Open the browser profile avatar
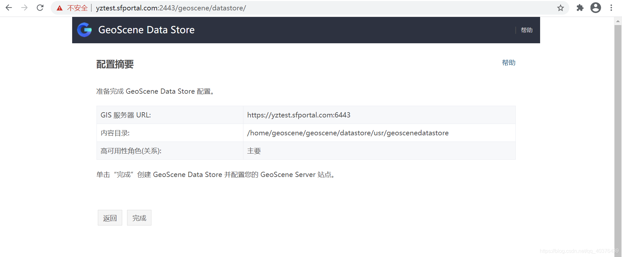This screenshot has width=622, height=257. (x=596, y=8)
